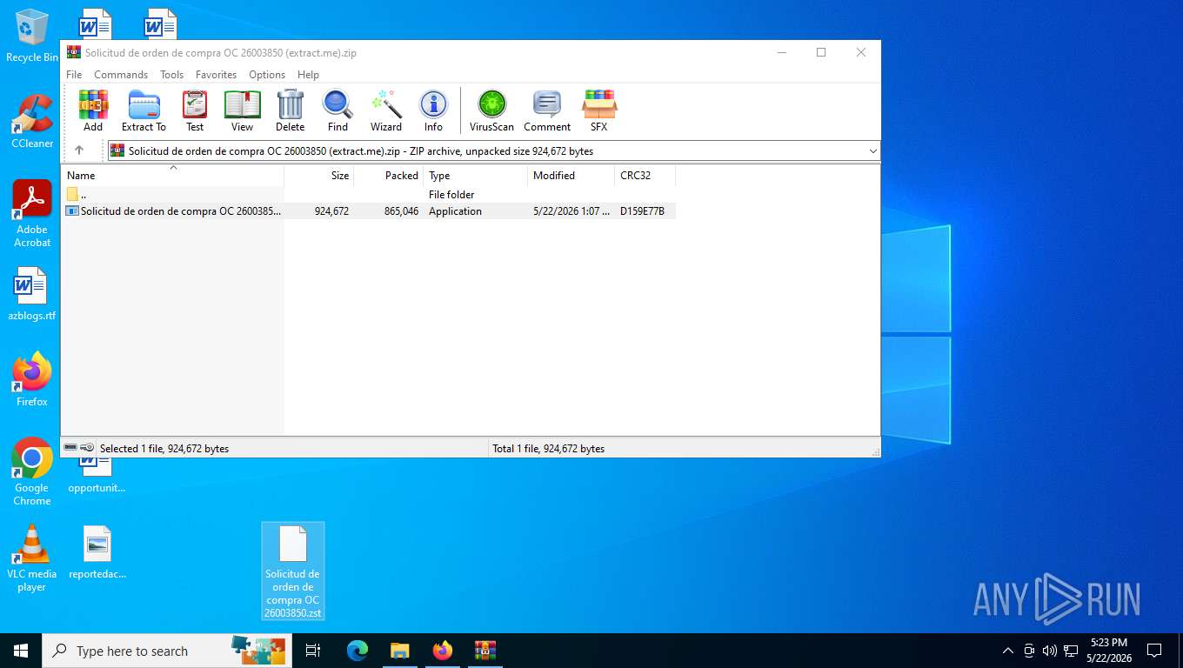Screen dimensions: 1183x668
Task: Open File Explorer from taskbar
Action: coord(400,651)
